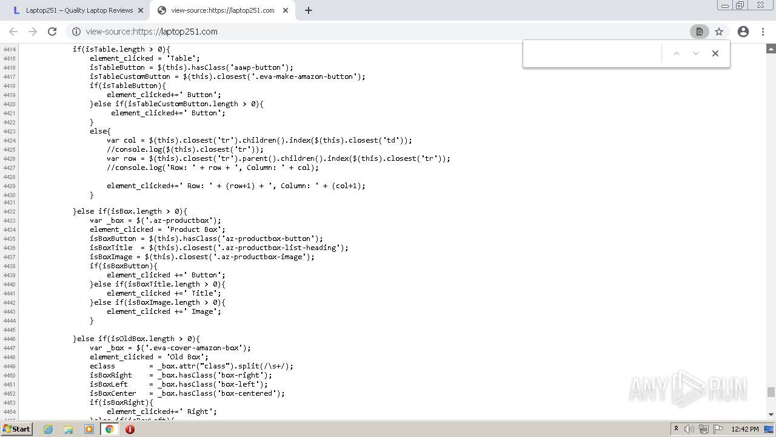Open the media player taskbar icon

point(89,429)
